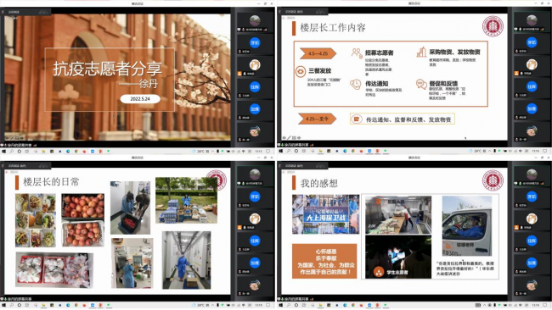
Task: Open notification center in top-left window's taskbar
Action: click(x=268, y=152)
